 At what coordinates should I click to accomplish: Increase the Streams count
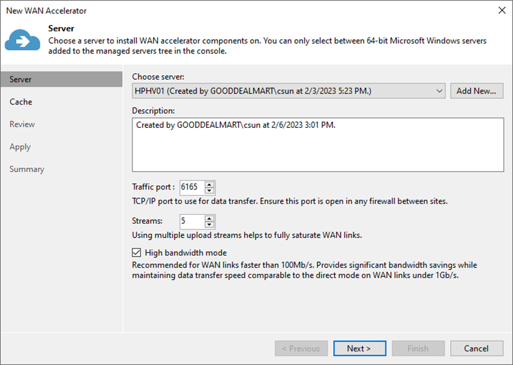(x=210, y=218)
